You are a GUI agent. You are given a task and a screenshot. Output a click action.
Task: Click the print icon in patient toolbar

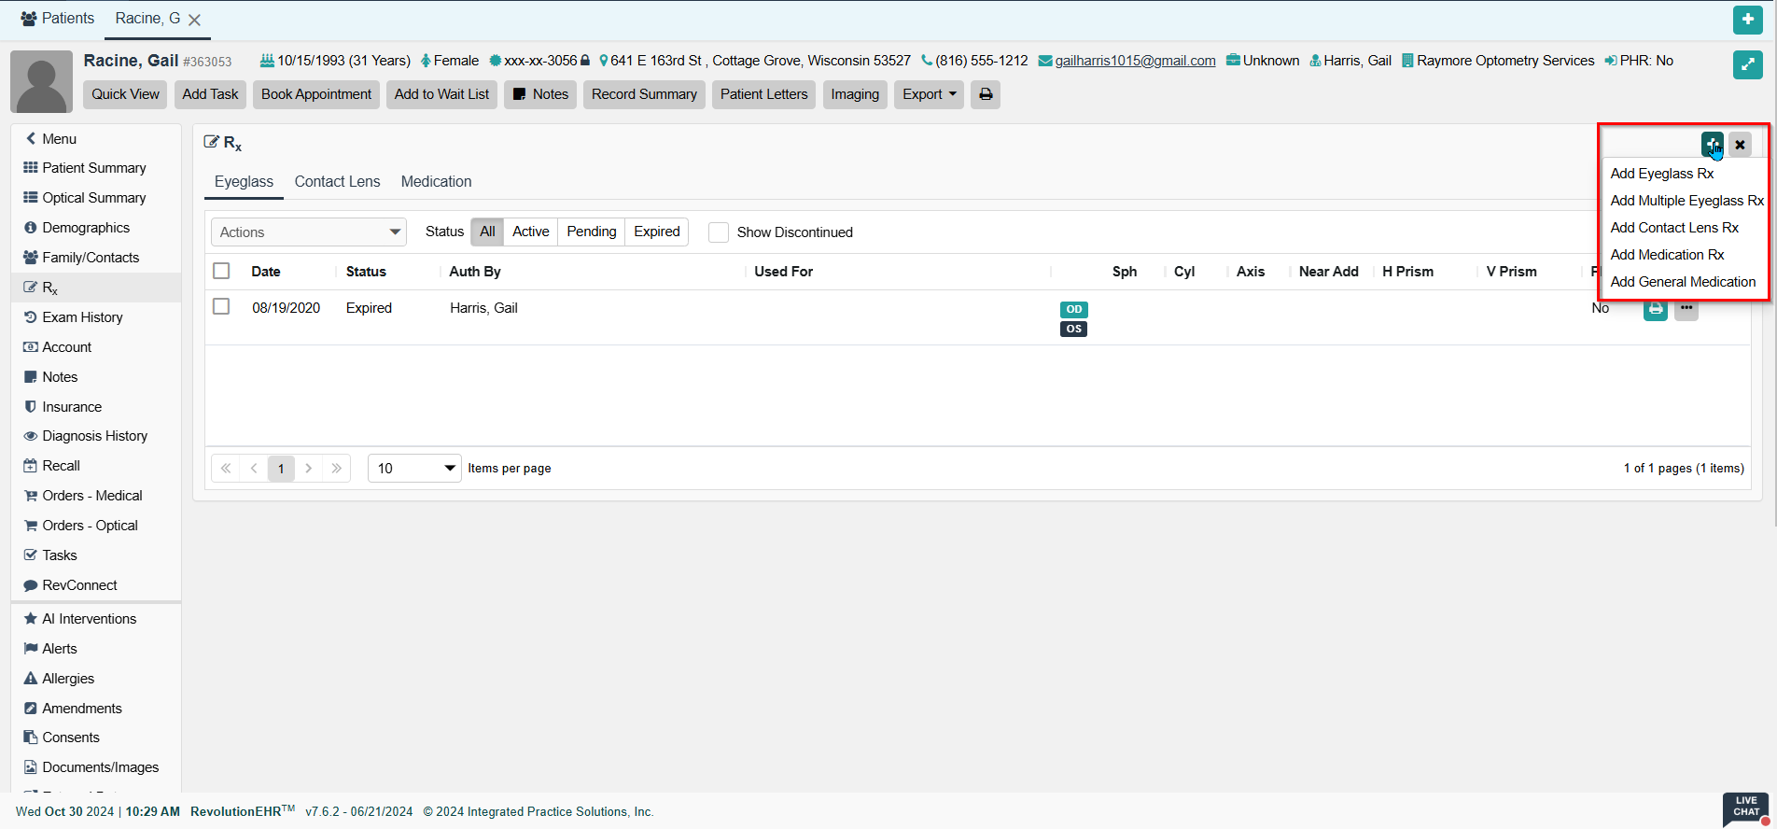[985, 94]
